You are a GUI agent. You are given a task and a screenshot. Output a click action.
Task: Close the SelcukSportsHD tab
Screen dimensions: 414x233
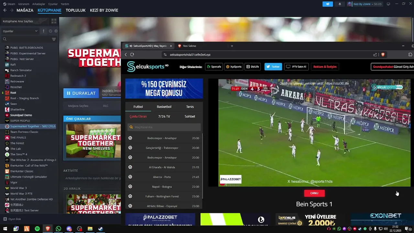[171, 46]
